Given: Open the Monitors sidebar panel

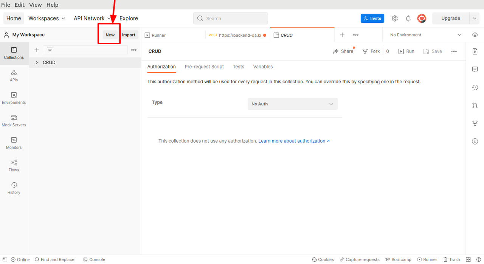Looking at the screenshot, I should (14, 143).
